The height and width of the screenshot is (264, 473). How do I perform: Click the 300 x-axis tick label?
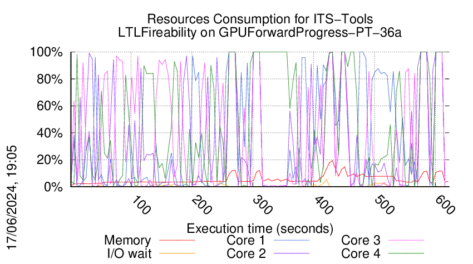[263, 205]
